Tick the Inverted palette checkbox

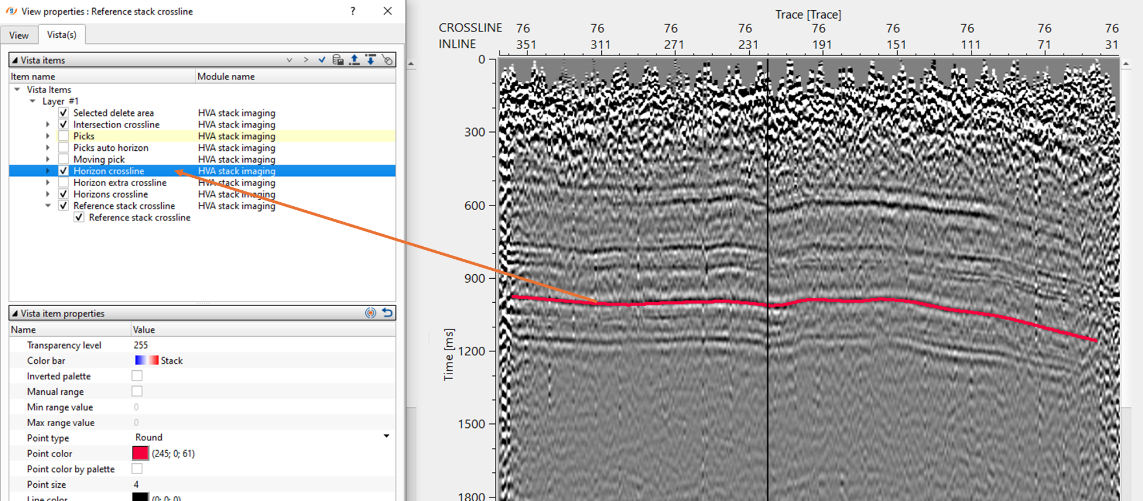click(x=137, y=376)
